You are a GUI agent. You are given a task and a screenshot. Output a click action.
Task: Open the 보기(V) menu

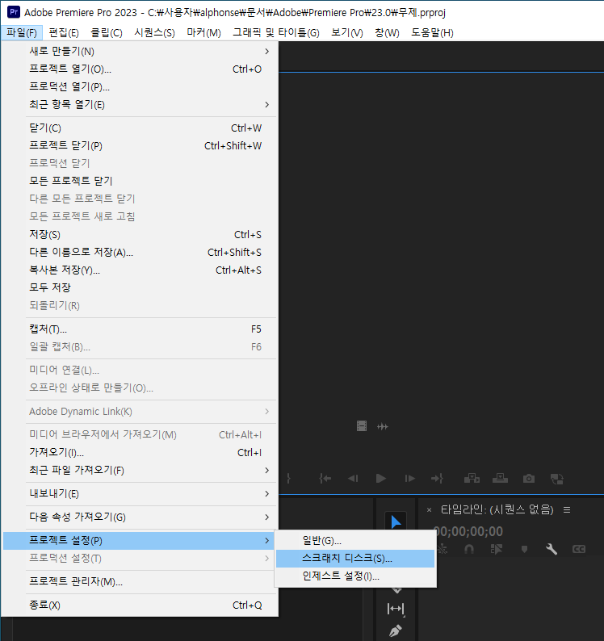pyautogui.click(x=346, y=32)
